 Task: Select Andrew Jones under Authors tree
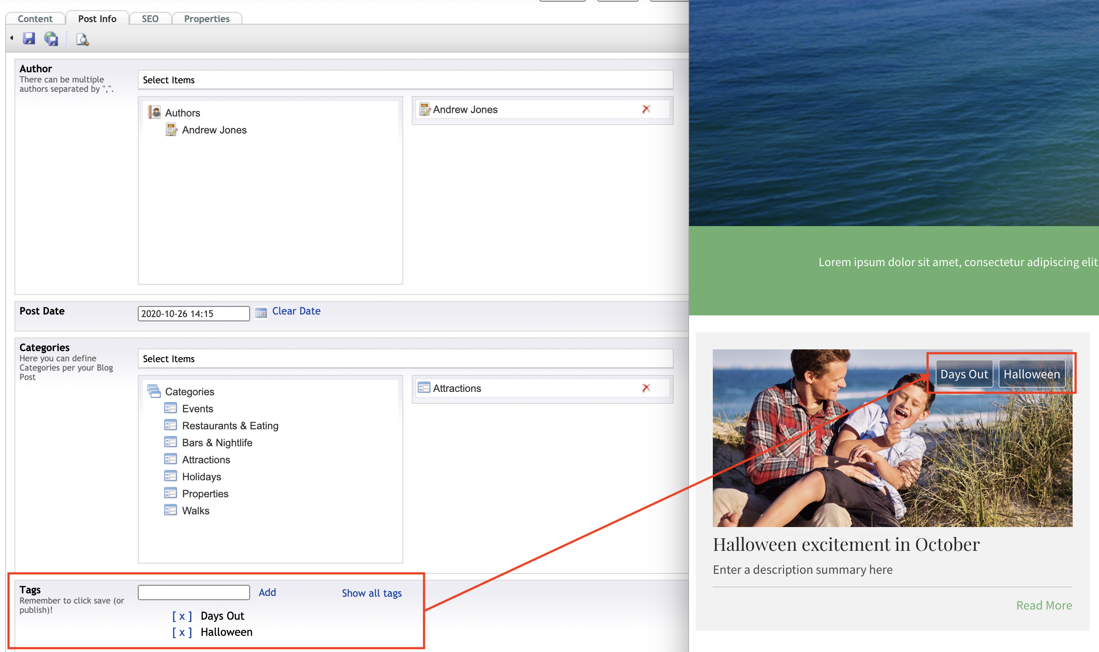point(214,130)
